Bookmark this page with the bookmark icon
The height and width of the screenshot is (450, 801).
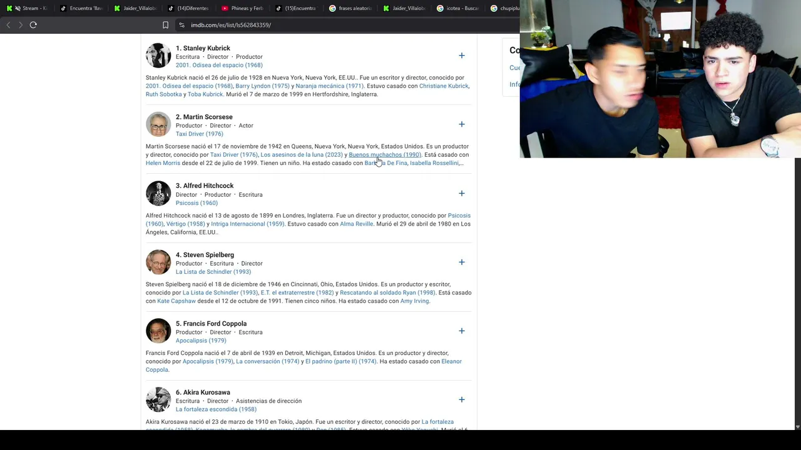[165, 25]
